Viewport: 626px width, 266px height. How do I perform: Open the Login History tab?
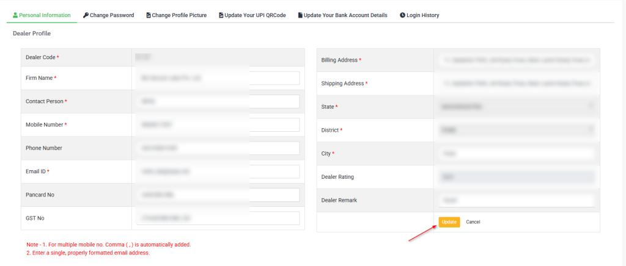coord(422,15)
